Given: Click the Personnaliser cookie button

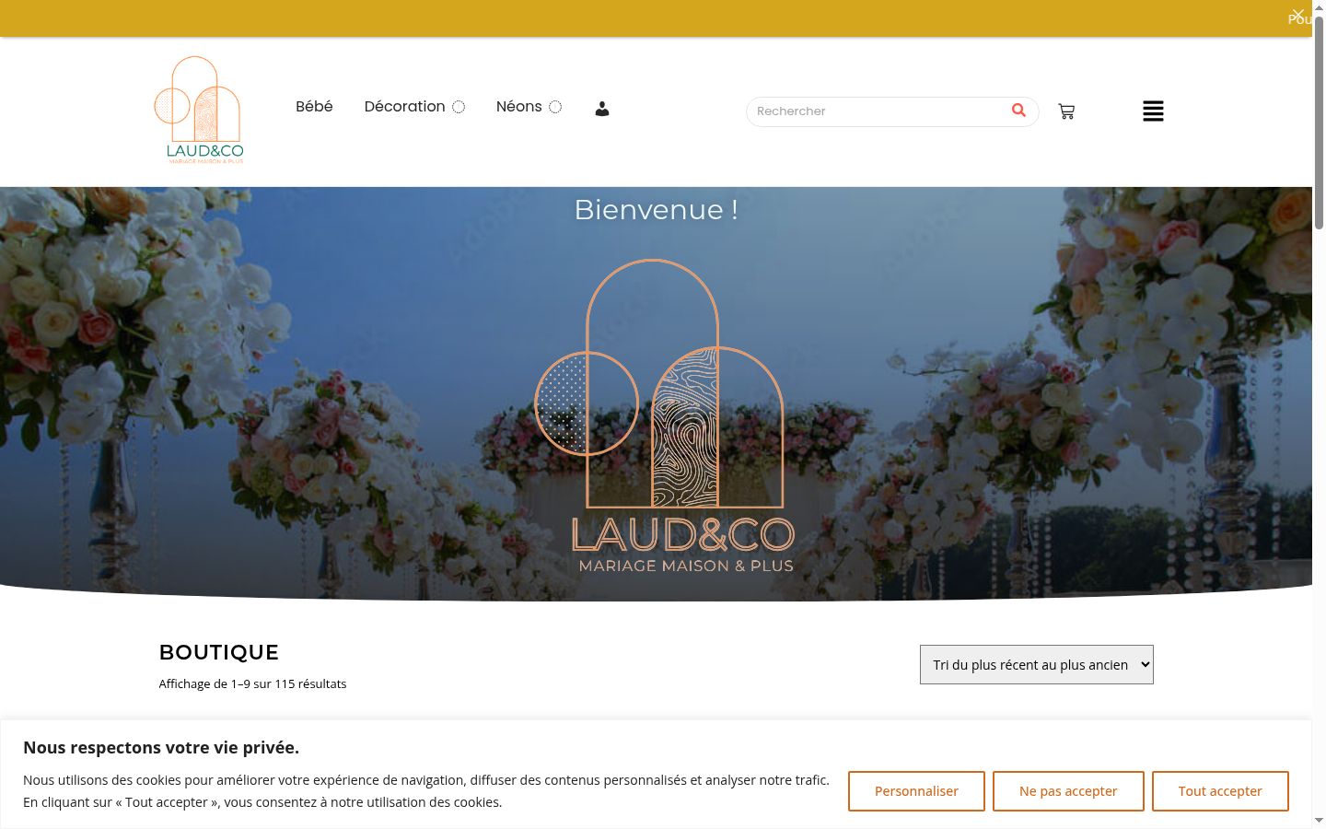Looking at the screenshot, I should coord(916,791).
